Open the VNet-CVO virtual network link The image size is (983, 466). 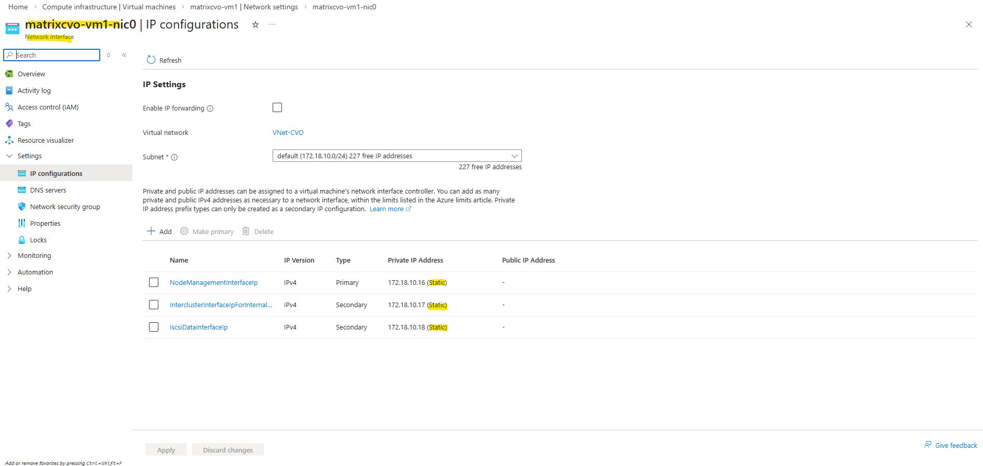coord(288,132)
